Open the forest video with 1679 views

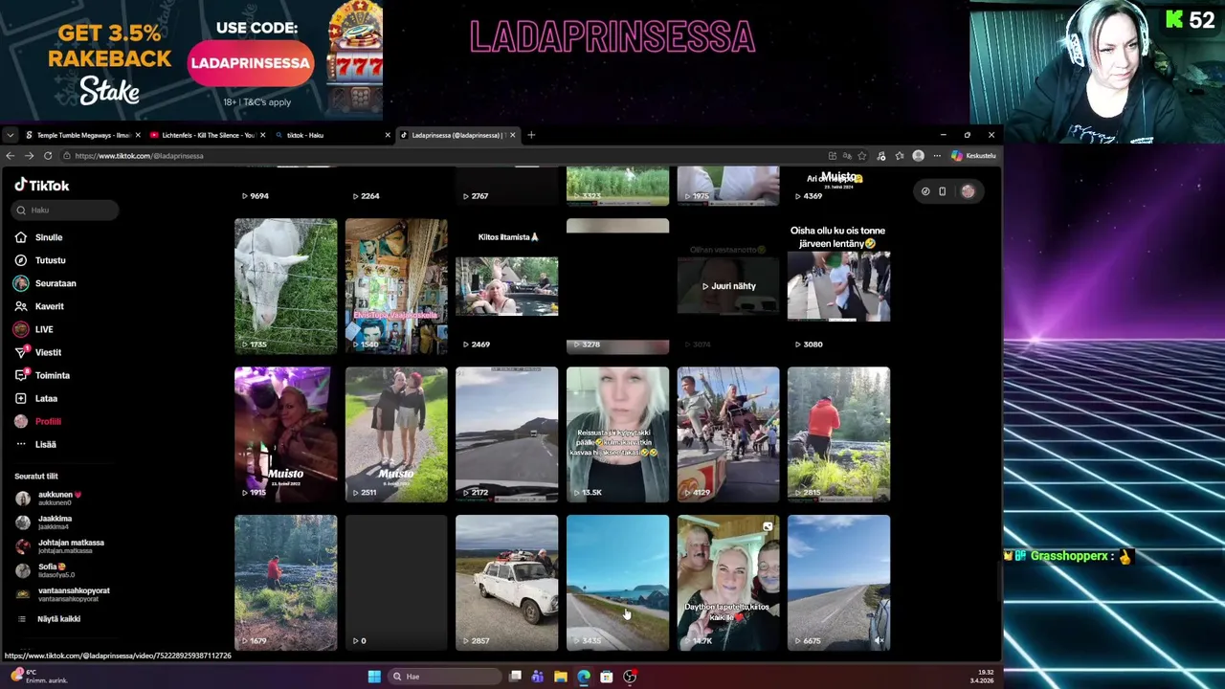coord(286,583)
